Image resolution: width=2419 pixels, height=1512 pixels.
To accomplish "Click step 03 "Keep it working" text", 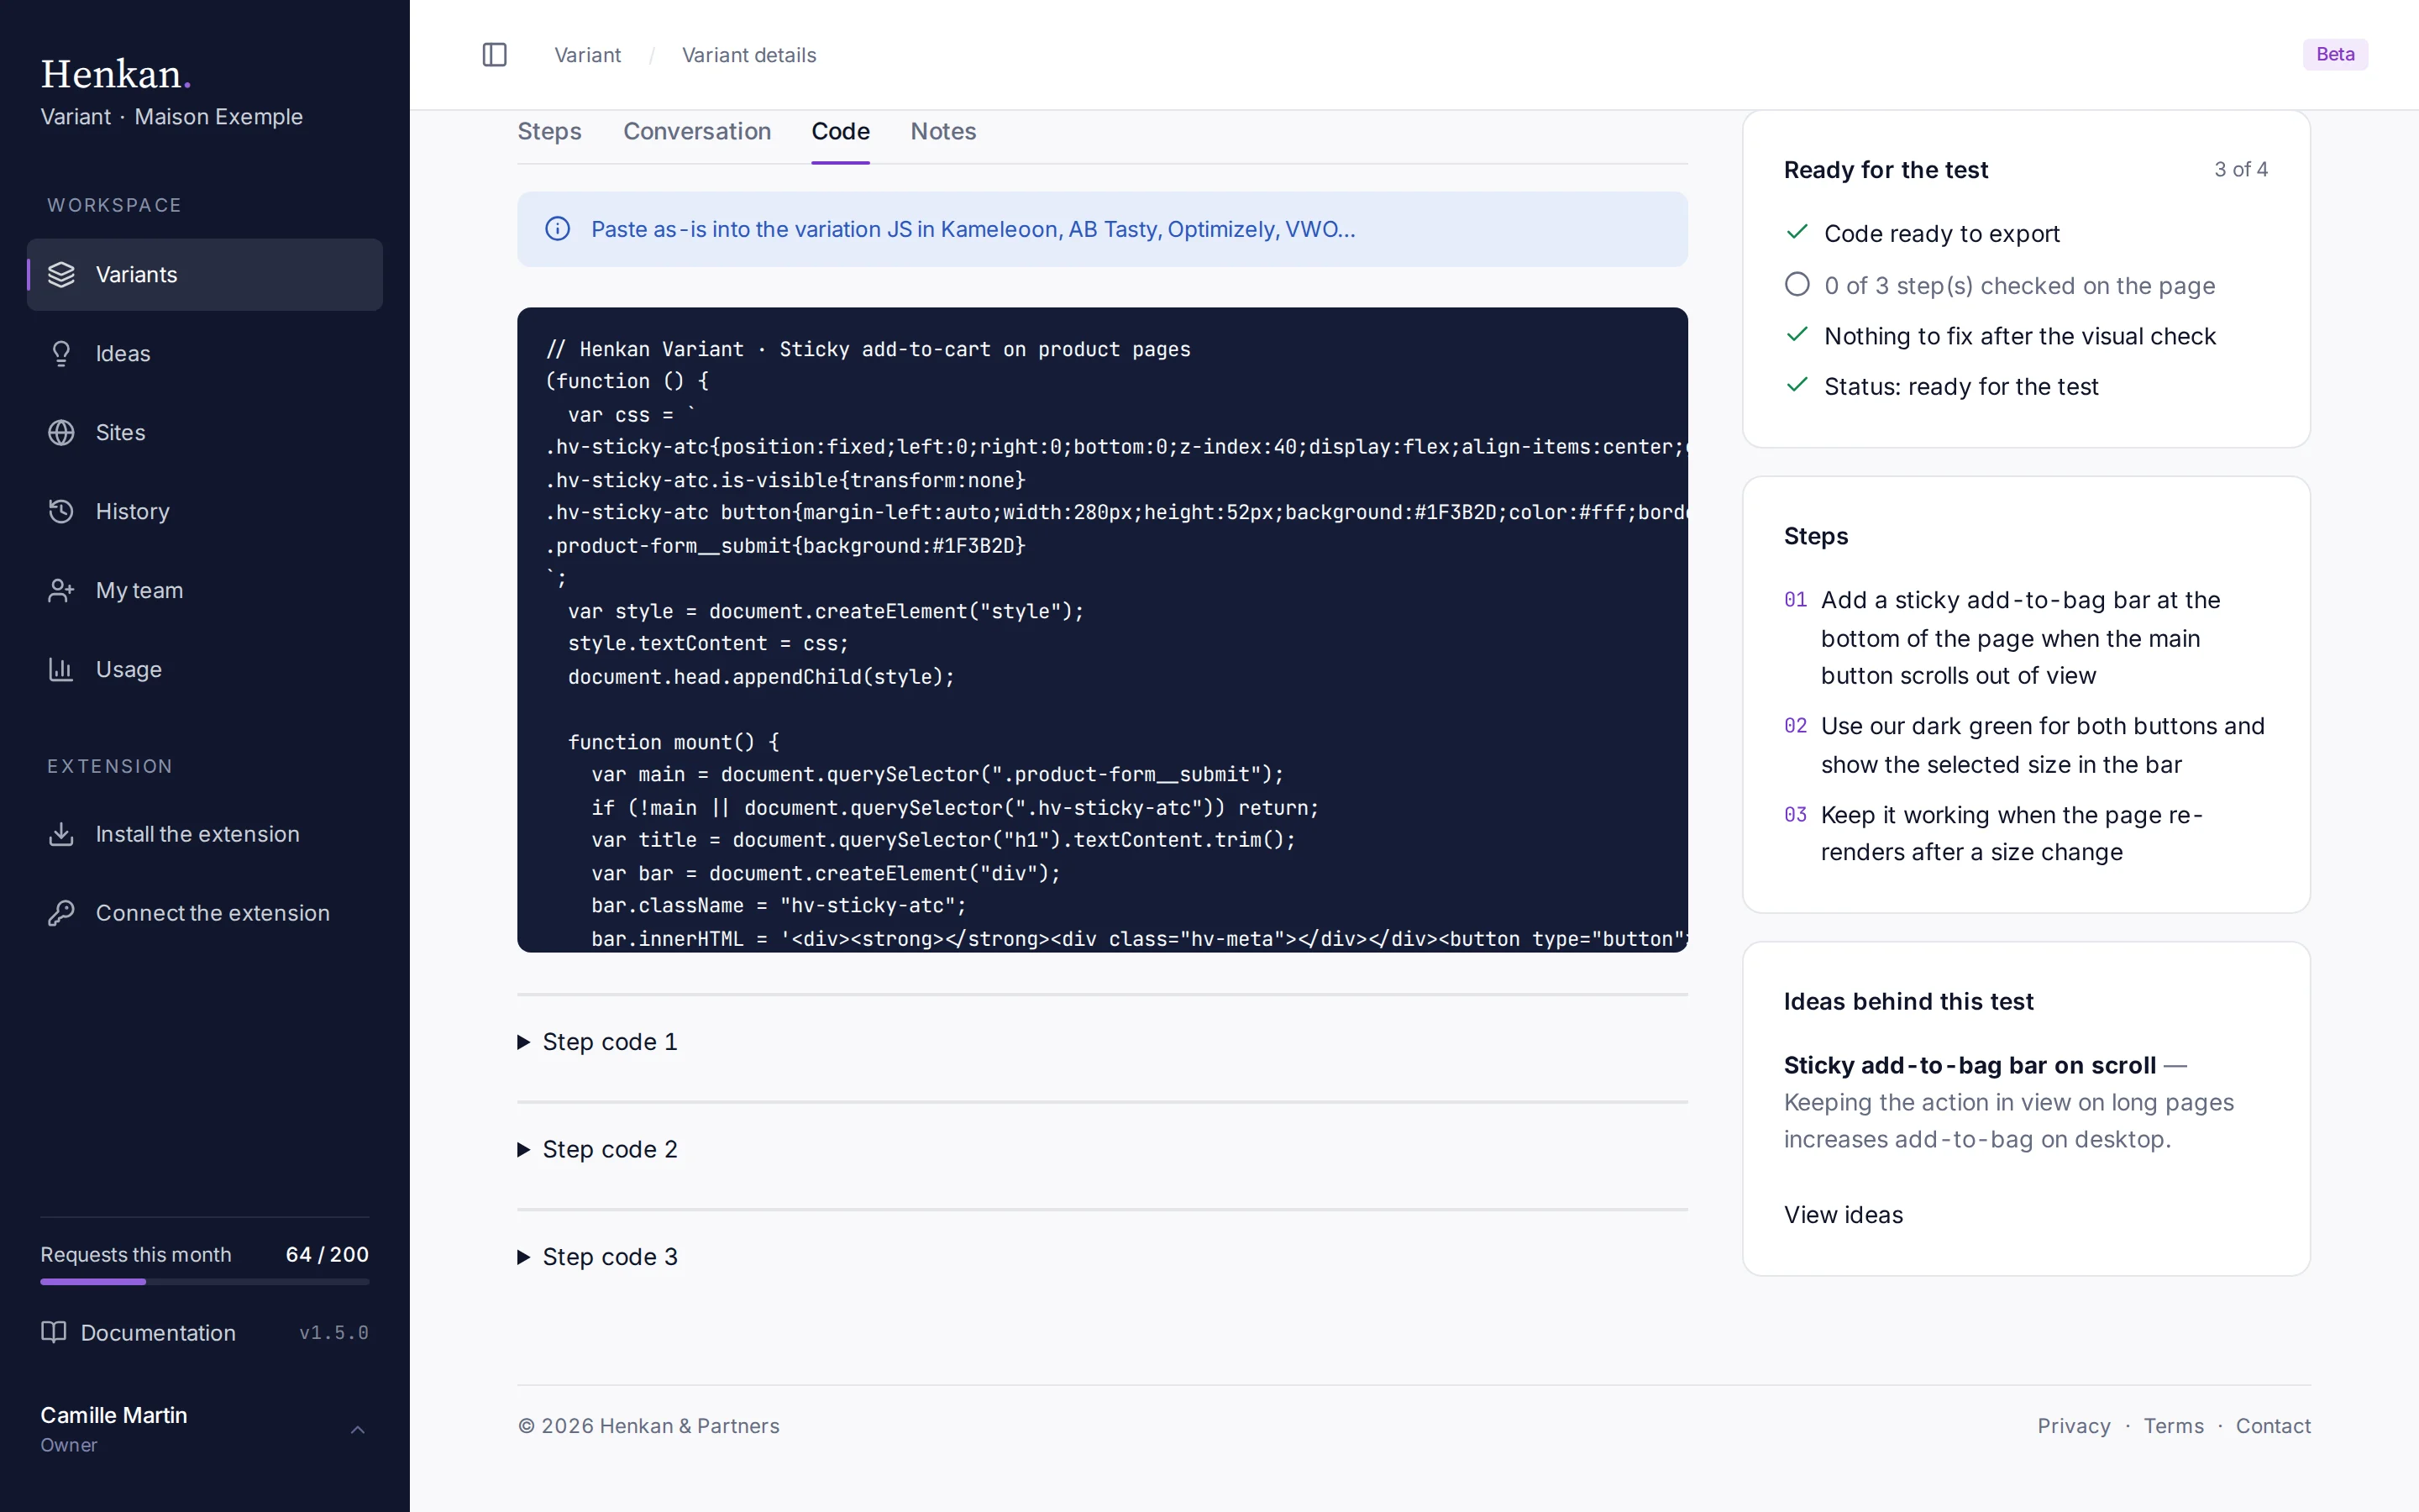I will pyautogui.click(x=2012, y=834).
